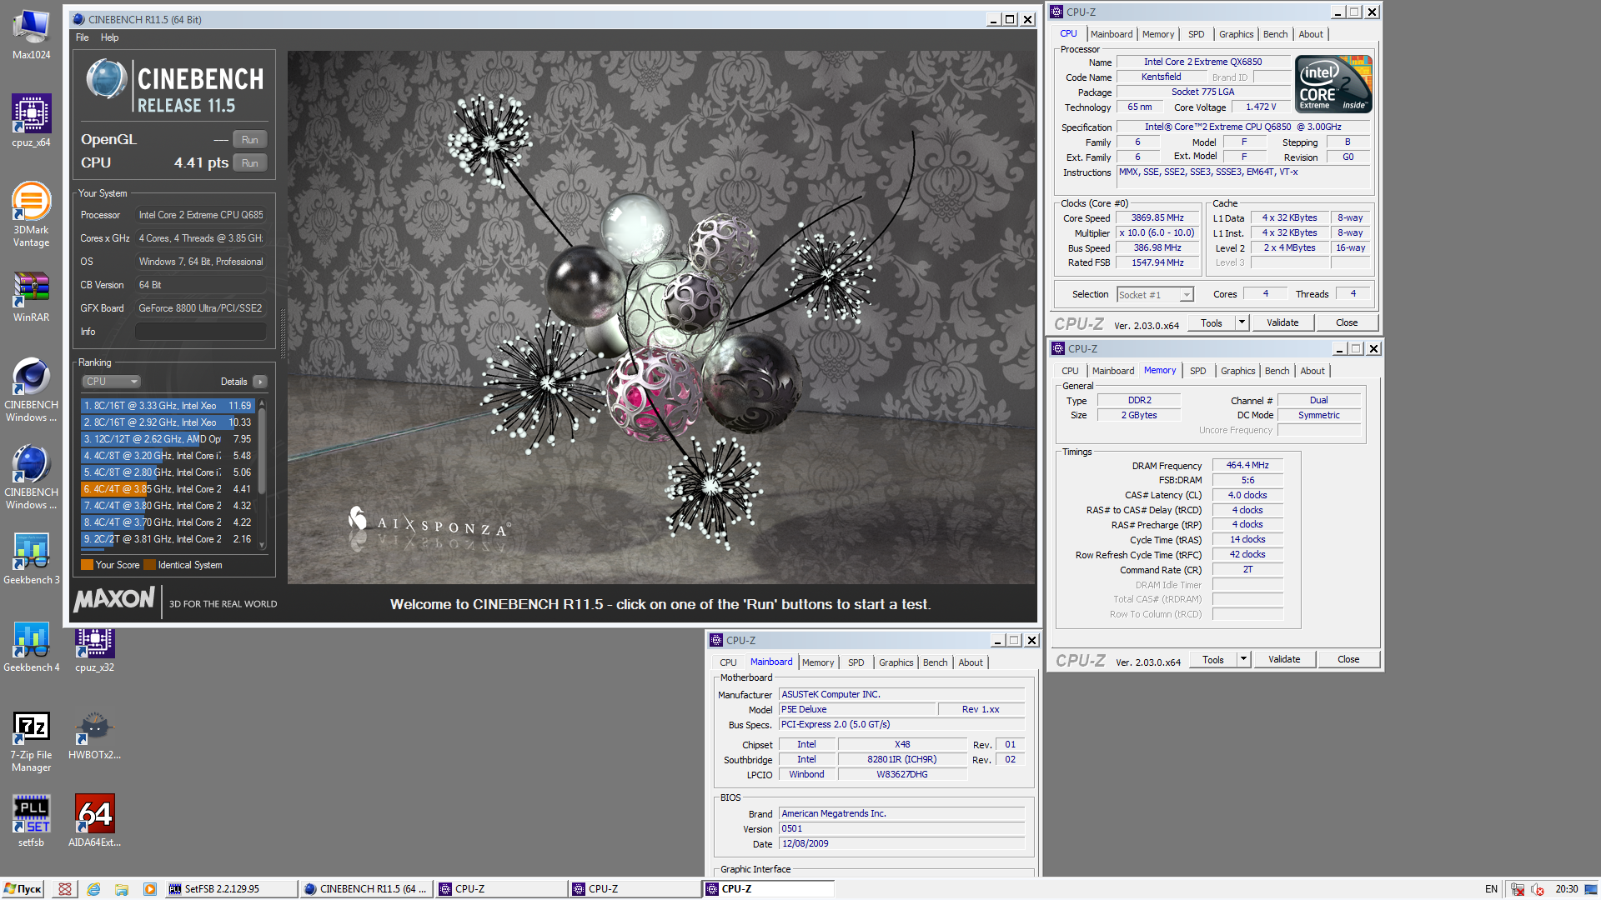The width and height of the screenshot is (1601, 900).
Task: Open the cpuz_x32 desktop shortcut
Action: [94, 650]
